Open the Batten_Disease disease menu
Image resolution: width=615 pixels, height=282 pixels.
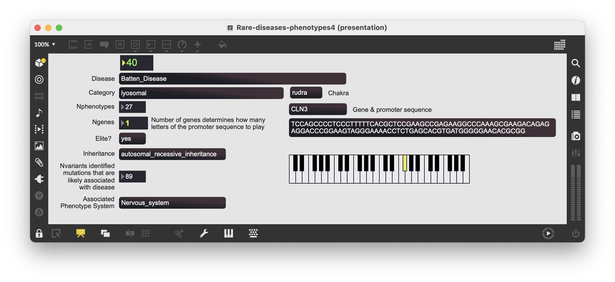click(232, 79)
